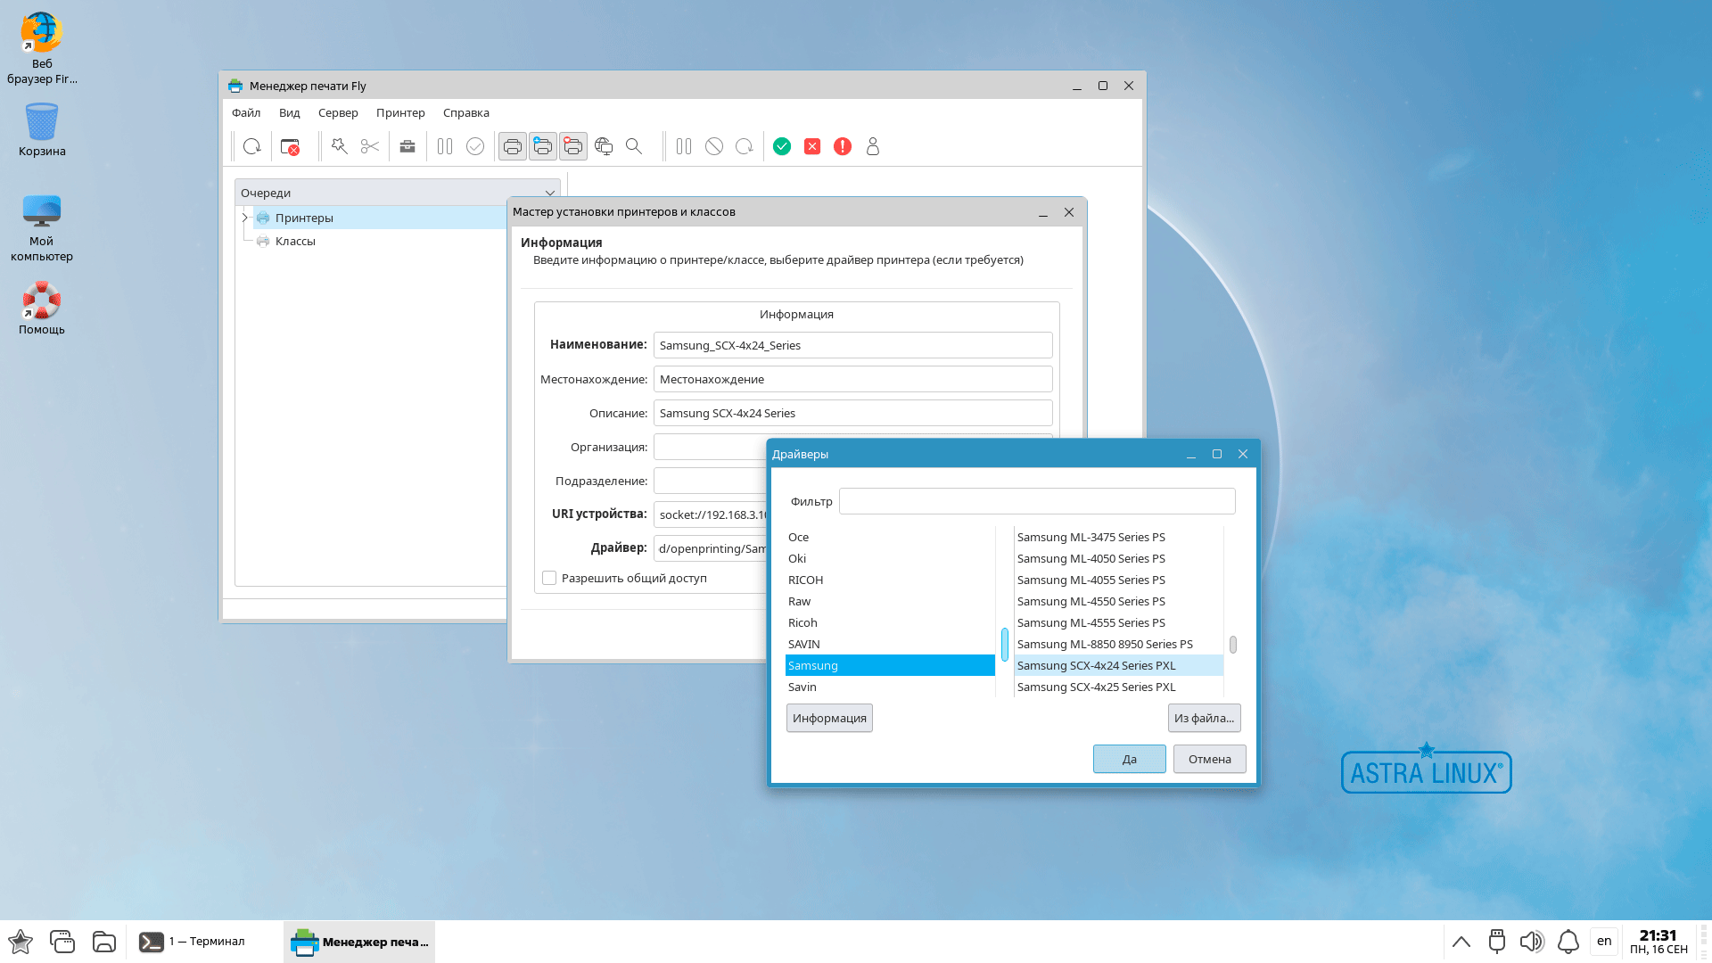
Task: Click the network globe printer icon
Action: coord(604,146)
